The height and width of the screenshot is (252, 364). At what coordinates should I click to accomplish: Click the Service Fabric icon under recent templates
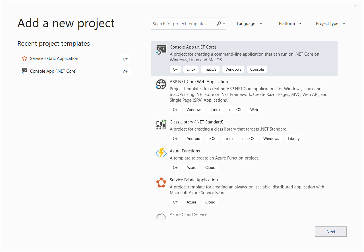pos(24,58)
